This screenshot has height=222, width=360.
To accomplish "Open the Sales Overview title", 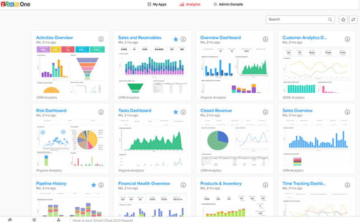I will pyautogui.click(x=298, y=110).
